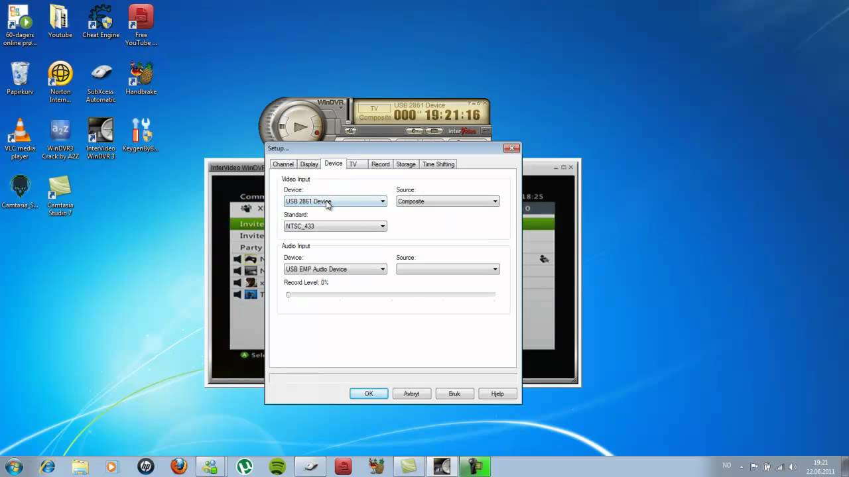Viewport: 849px width, 477px height.
Task: Click the play button on the WinDVR dial
Action: [x=300, y=127]
